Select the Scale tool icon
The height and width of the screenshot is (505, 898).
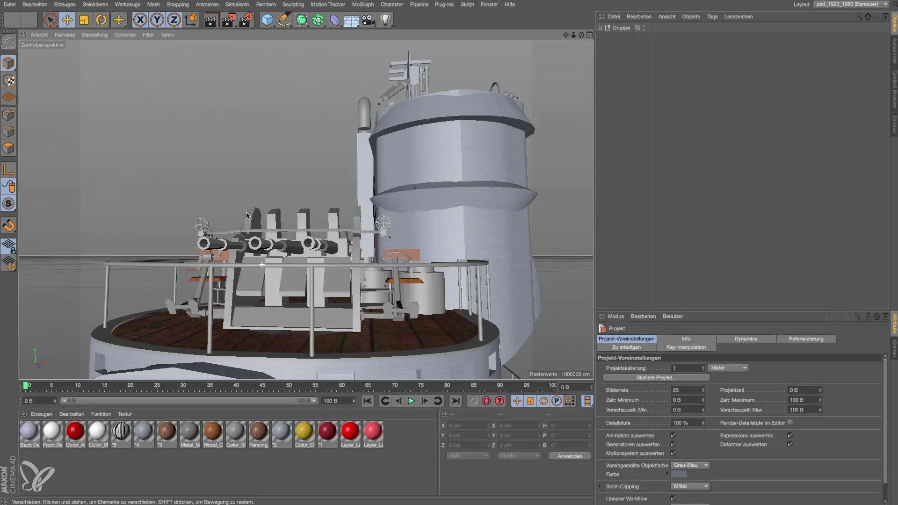(x=84, y=20)
